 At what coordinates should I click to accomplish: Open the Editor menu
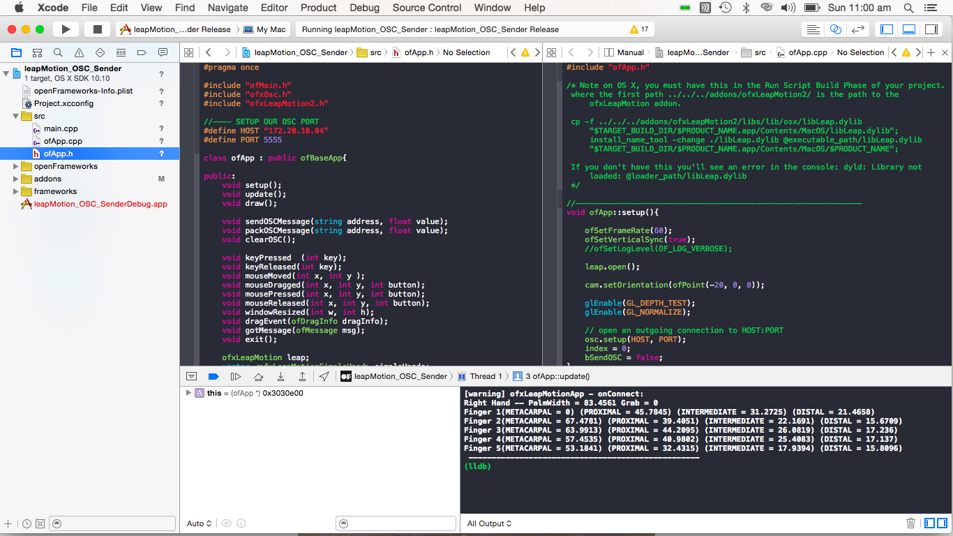coord(274,8)
